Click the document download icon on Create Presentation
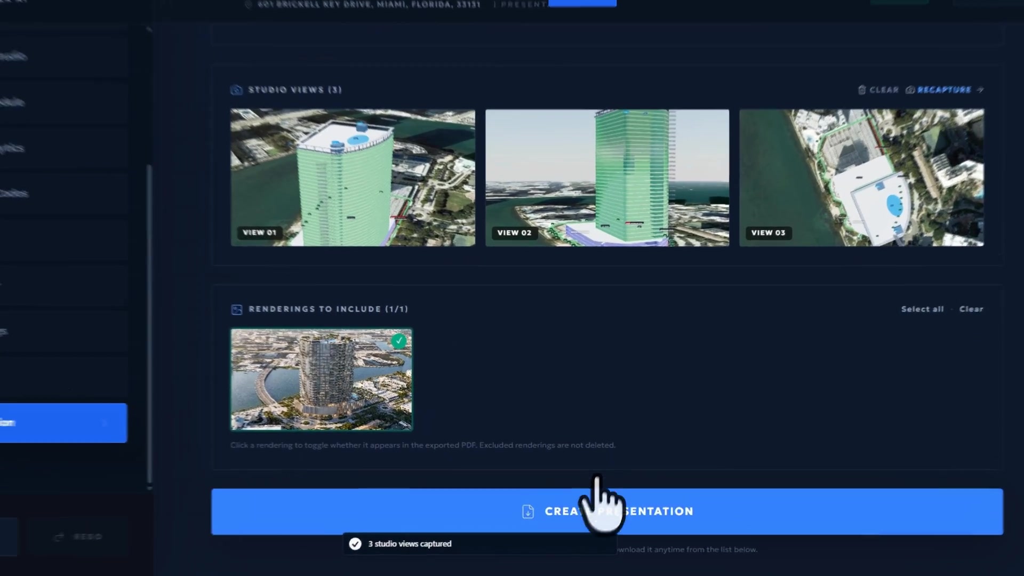This screenshot has height=576, width=1024. coord(527,511)
